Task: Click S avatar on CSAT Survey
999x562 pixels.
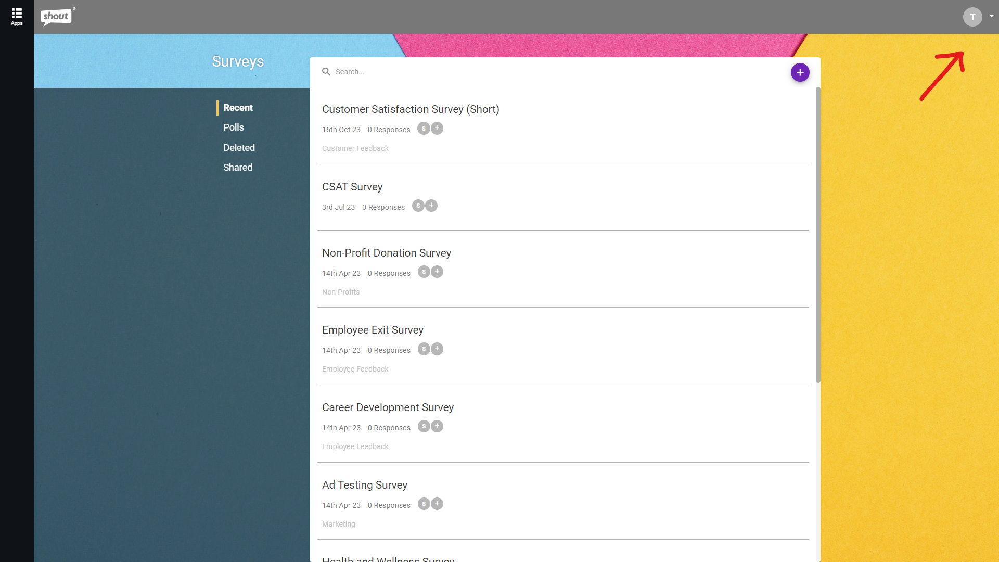Action: pyautogui.click(x=418, y=206)
